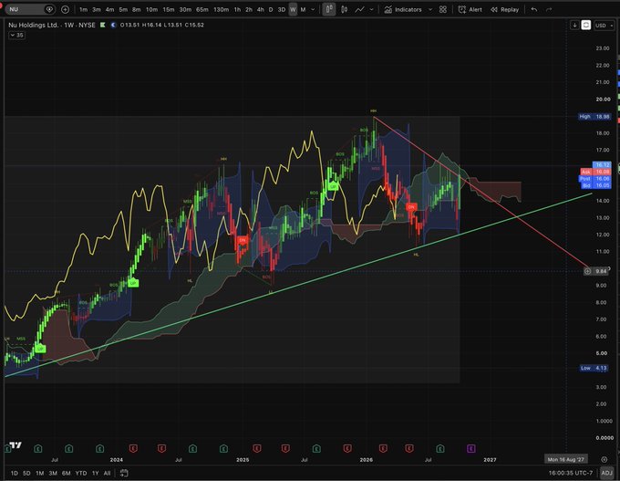620x481 pixels.
Task: Open the compare or add symbol plus icon
Action: point(65,9)
